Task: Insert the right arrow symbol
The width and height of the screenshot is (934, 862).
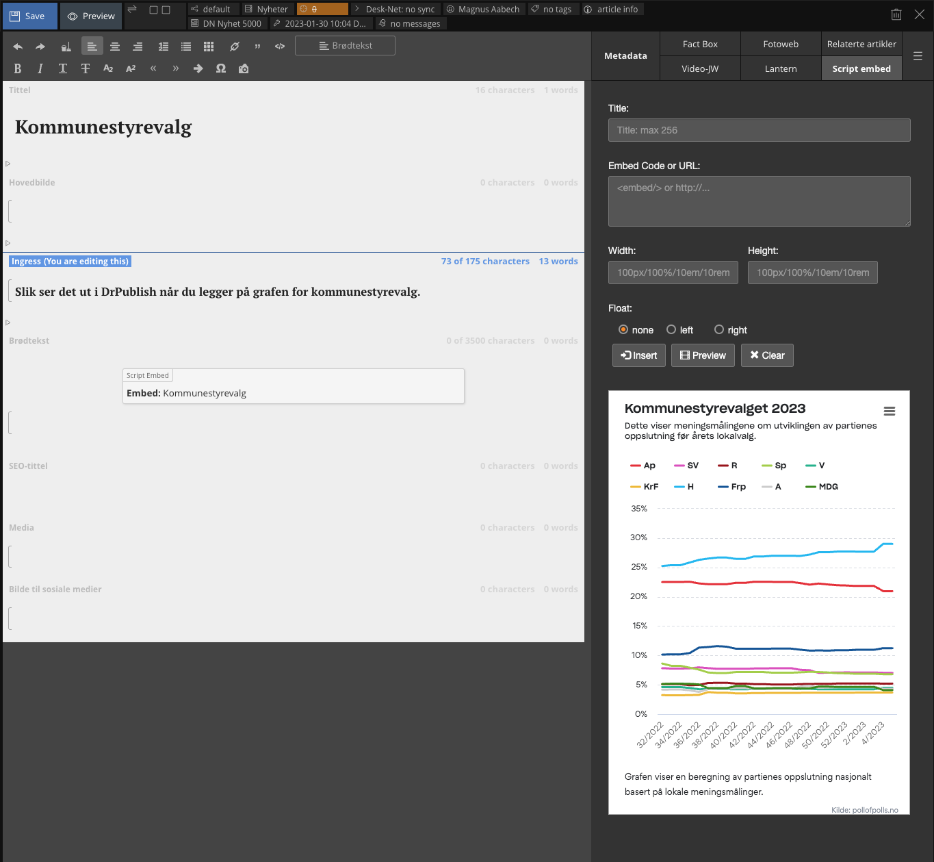Action: [198, 68]
